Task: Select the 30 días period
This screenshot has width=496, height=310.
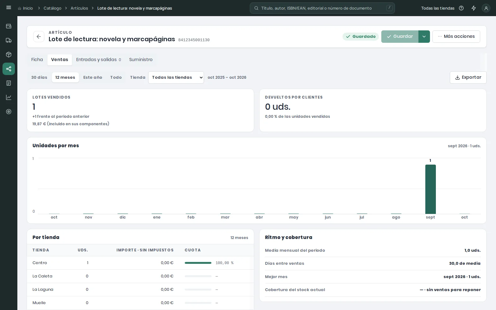Action: pos(39,77)
